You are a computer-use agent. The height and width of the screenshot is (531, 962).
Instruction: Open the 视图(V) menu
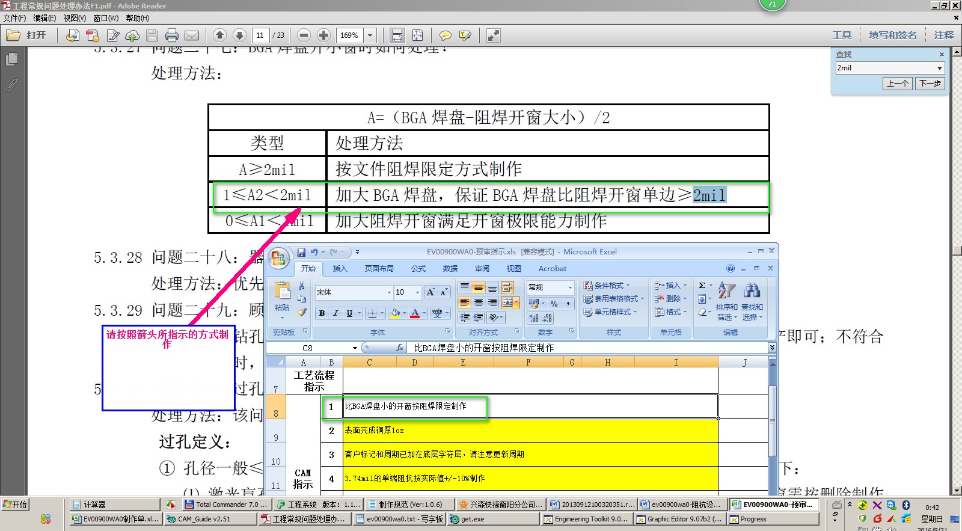click(75, 18)
